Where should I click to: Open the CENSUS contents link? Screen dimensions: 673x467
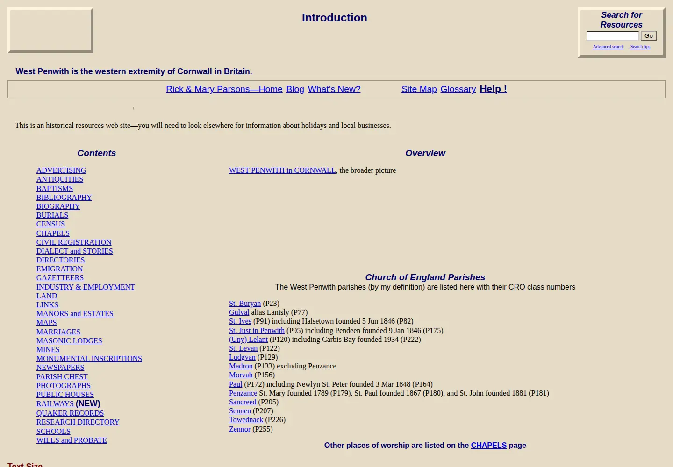click(x=50, y=224)
